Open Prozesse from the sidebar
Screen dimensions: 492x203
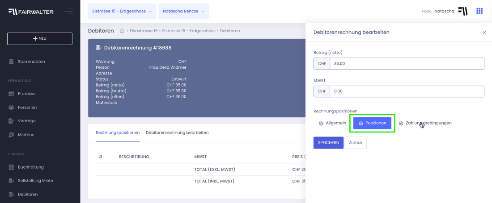(27, 94)
